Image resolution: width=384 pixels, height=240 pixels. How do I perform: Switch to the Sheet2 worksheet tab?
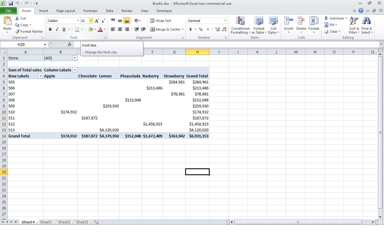[64, 222]
